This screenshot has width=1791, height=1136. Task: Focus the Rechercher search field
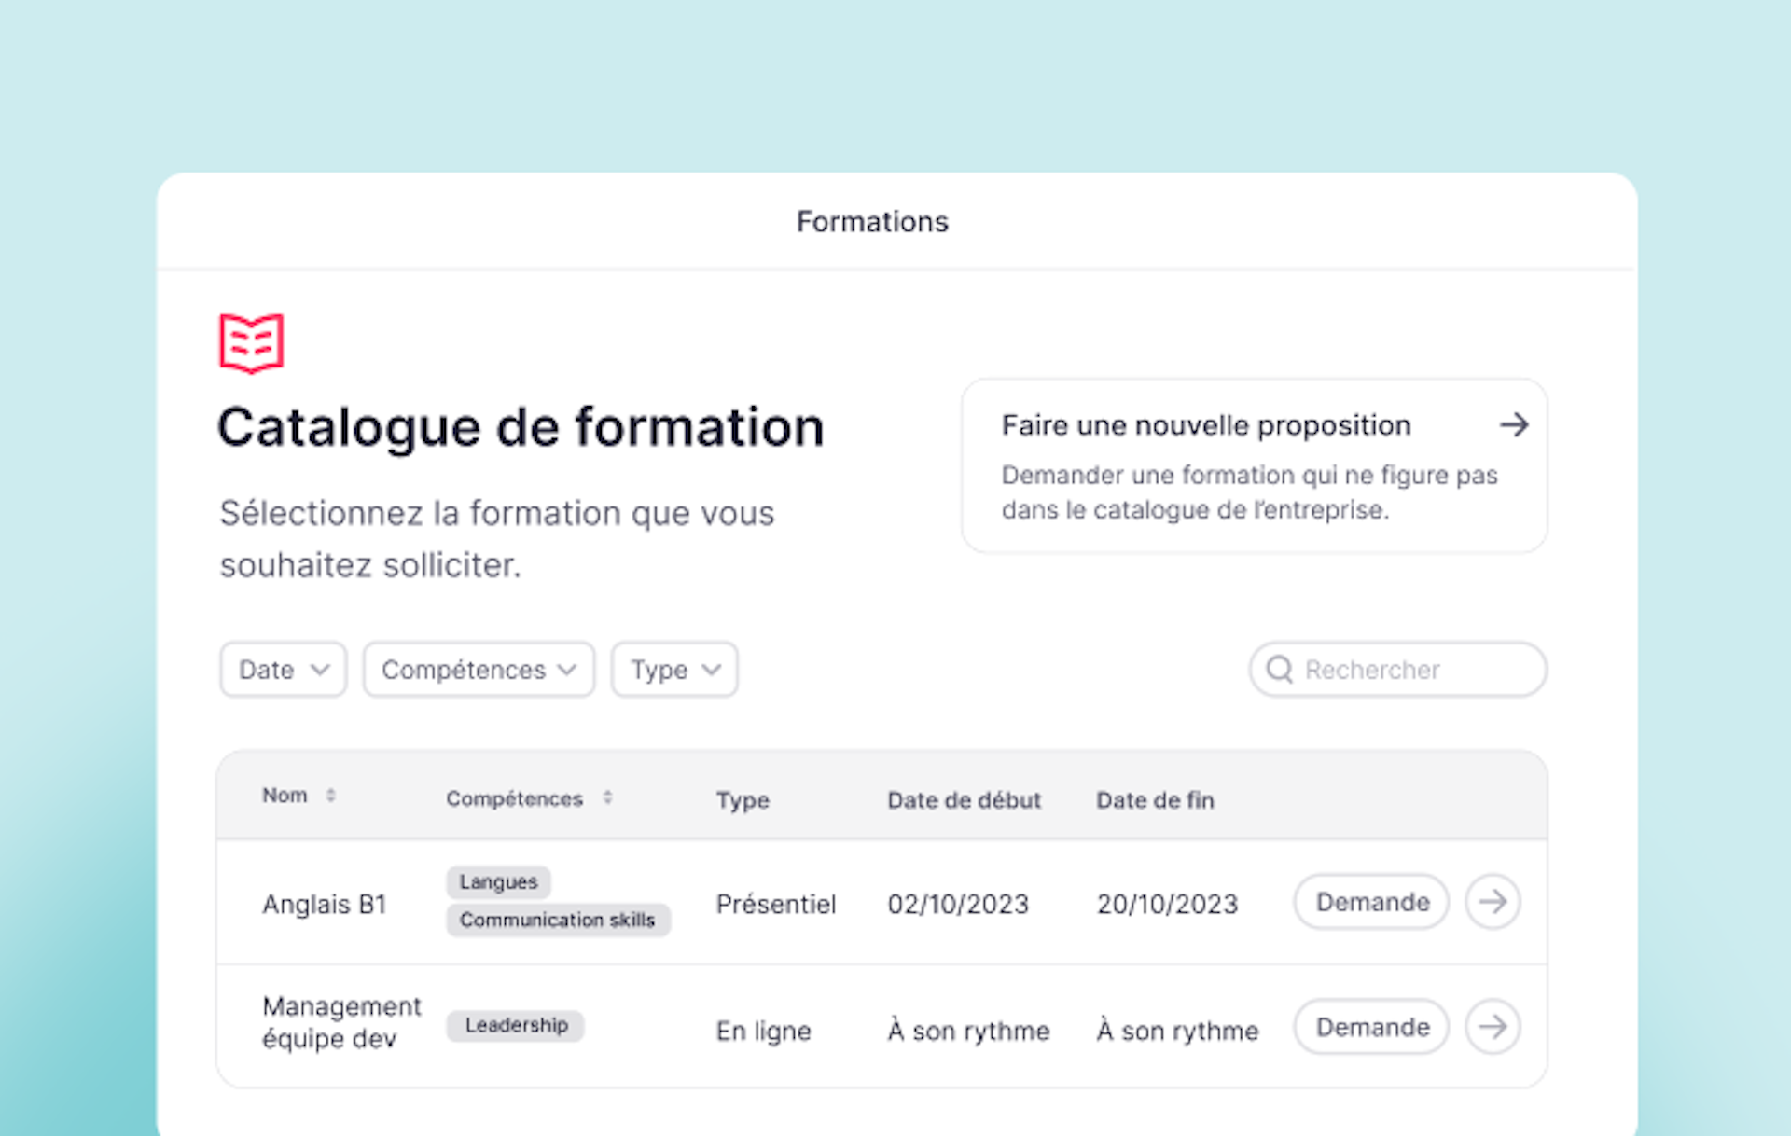coord(1398,670)
